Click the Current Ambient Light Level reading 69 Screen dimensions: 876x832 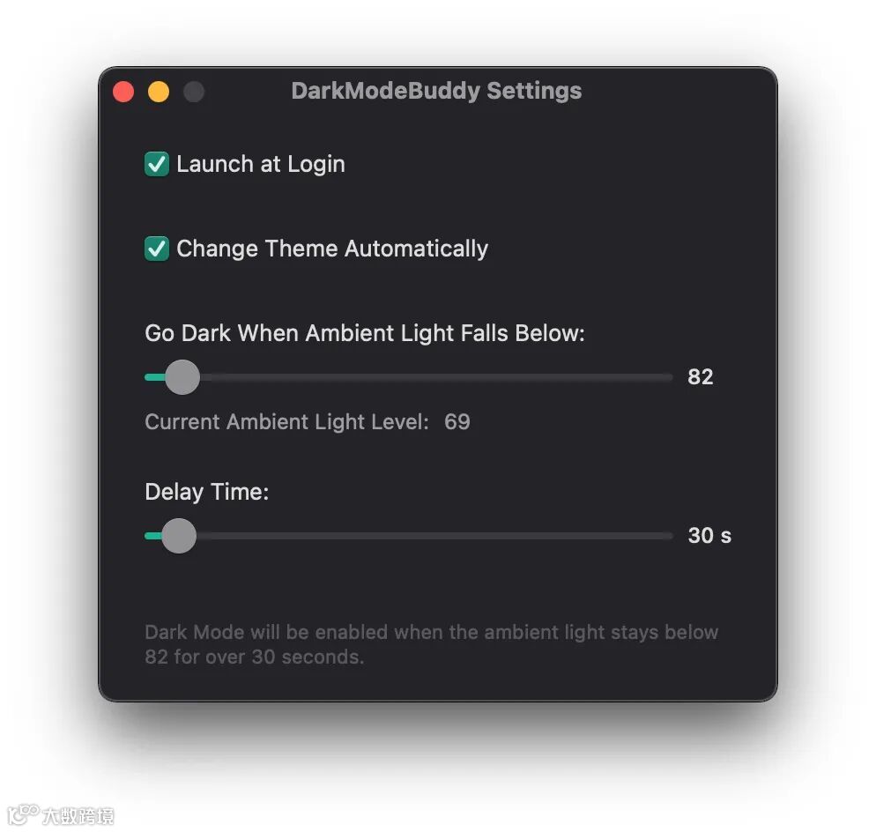457,422
